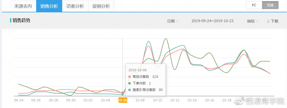This screenshot has height=108, width=287.
Task: Click 搜索引导访客数 90 tooltip row text
Action: point(148,90)
